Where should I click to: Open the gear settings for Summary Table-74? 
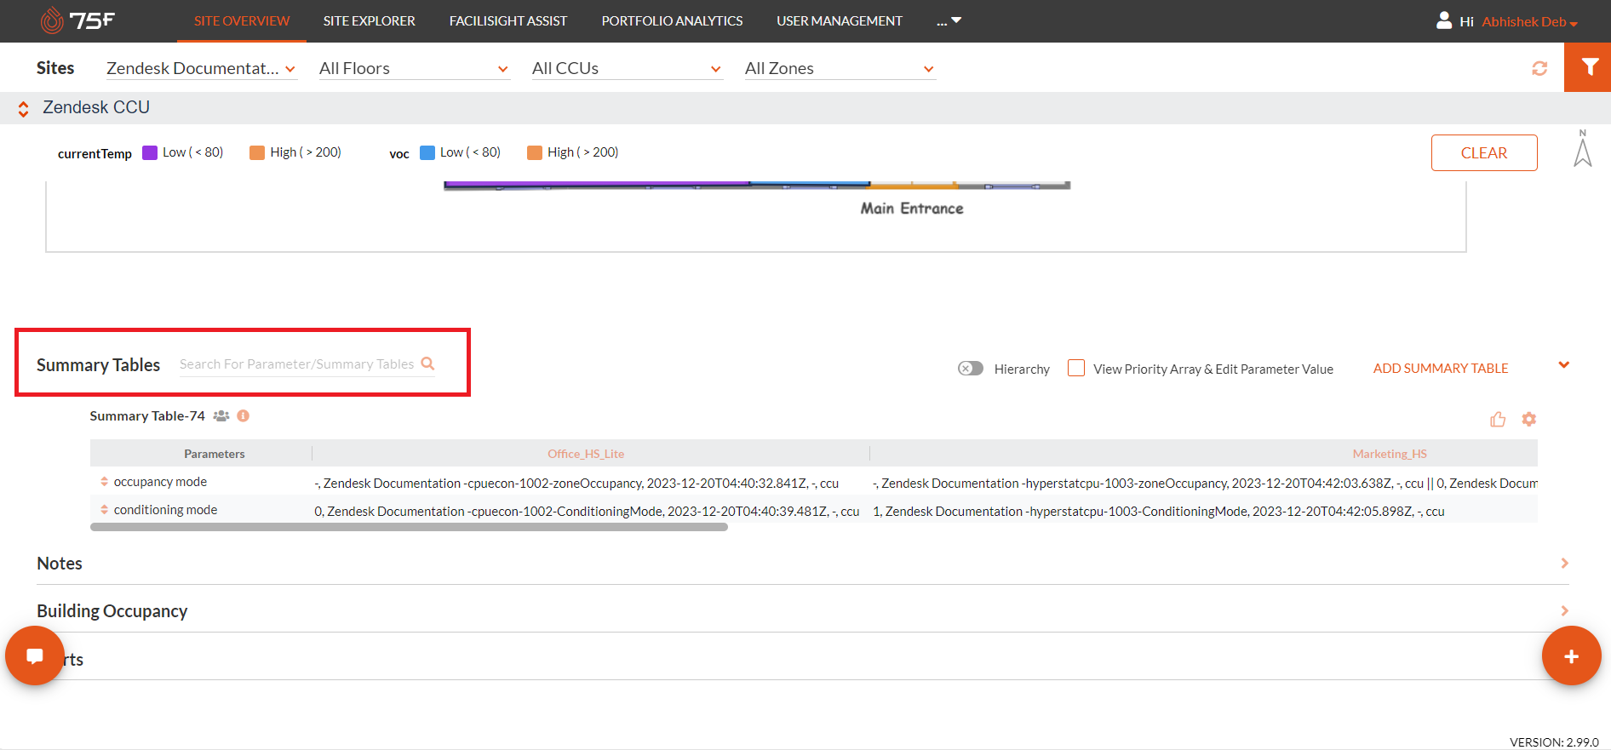1529,419
